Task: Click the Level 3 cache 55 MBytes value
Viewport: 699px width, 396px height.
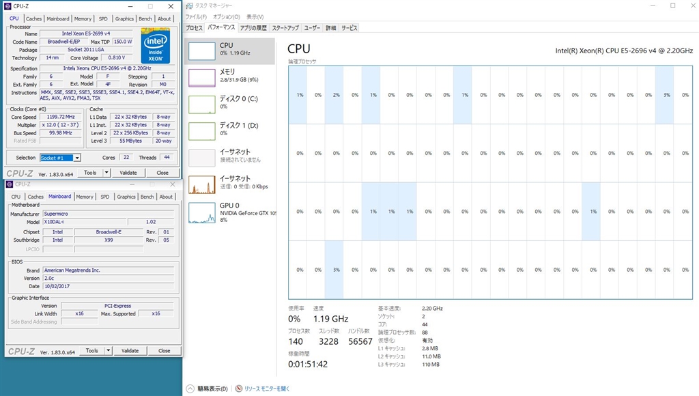Action: click(x=130, y=141)
